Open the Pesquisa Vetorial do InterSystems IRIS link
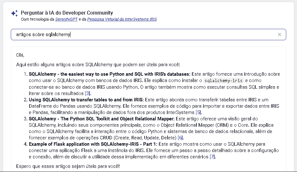 point(122,19)
